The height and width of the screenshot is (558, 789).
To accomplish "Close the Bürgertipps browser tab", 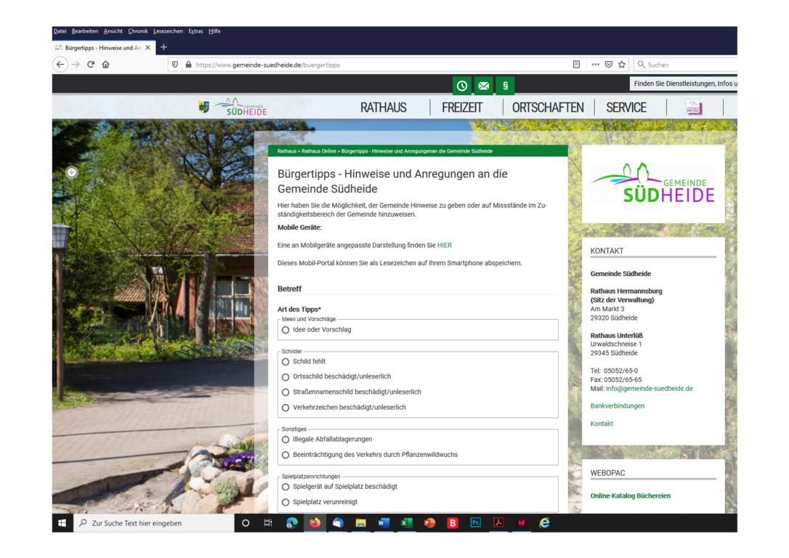I will [148, 48].
